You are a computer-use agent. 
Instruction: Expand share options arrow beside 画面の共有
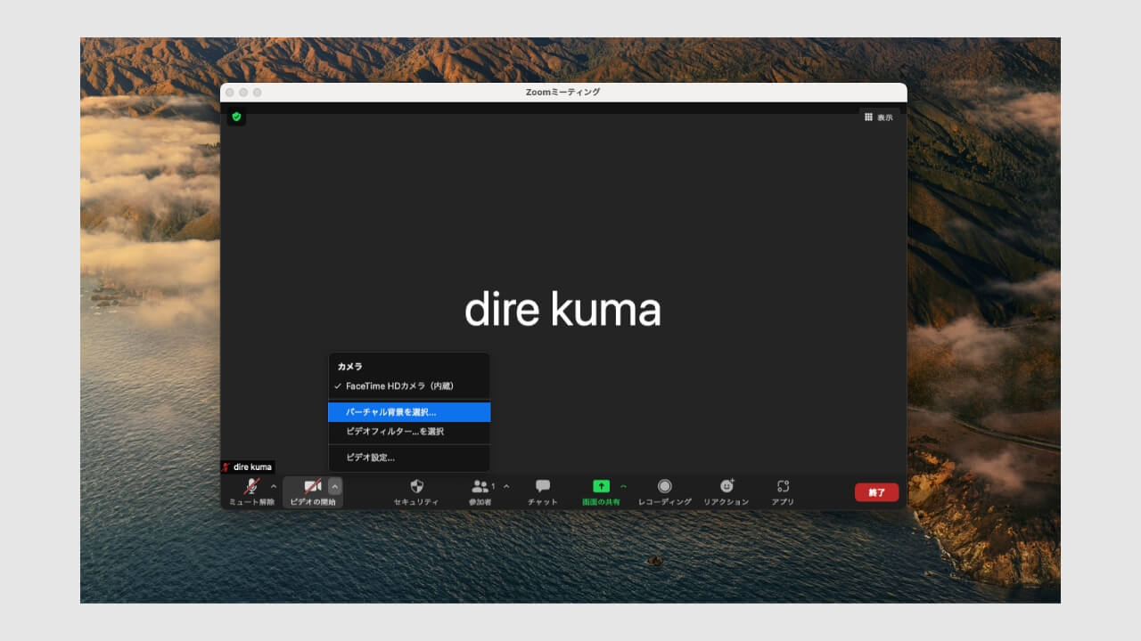tap(623, 486)
